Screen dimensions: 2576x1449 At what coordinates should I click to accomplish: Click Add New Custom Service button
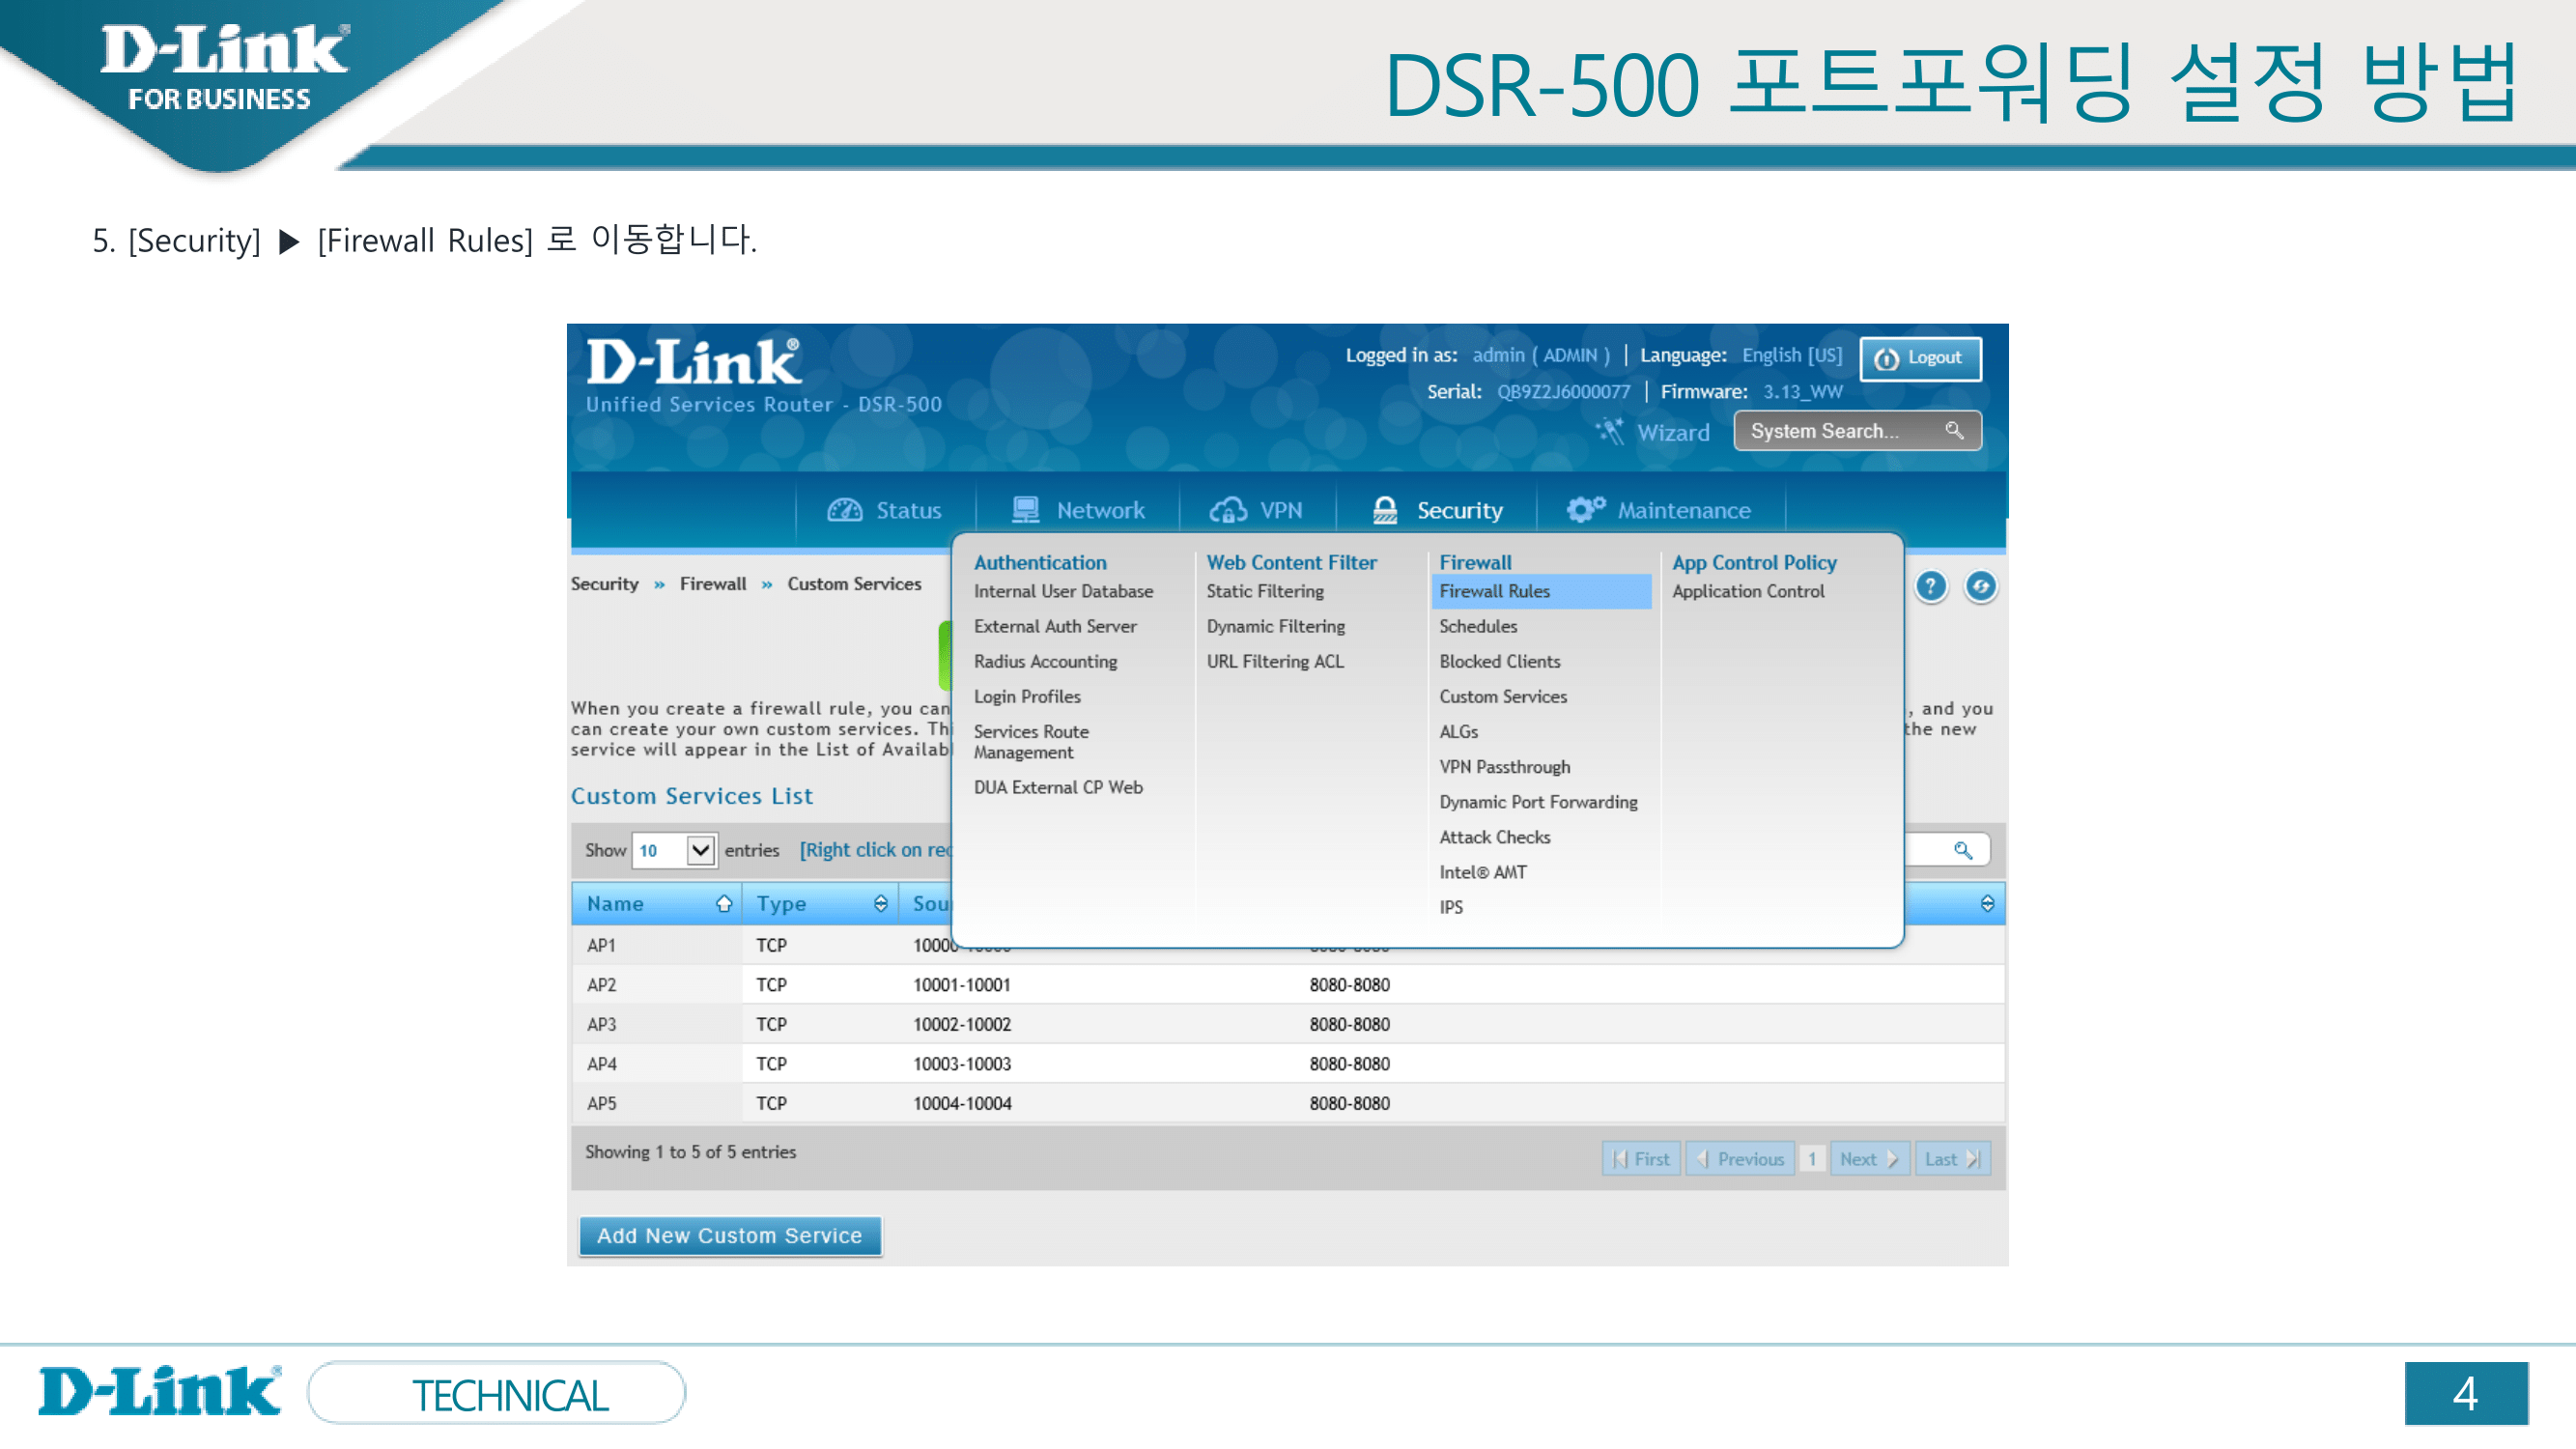(x=729, y=1235)
